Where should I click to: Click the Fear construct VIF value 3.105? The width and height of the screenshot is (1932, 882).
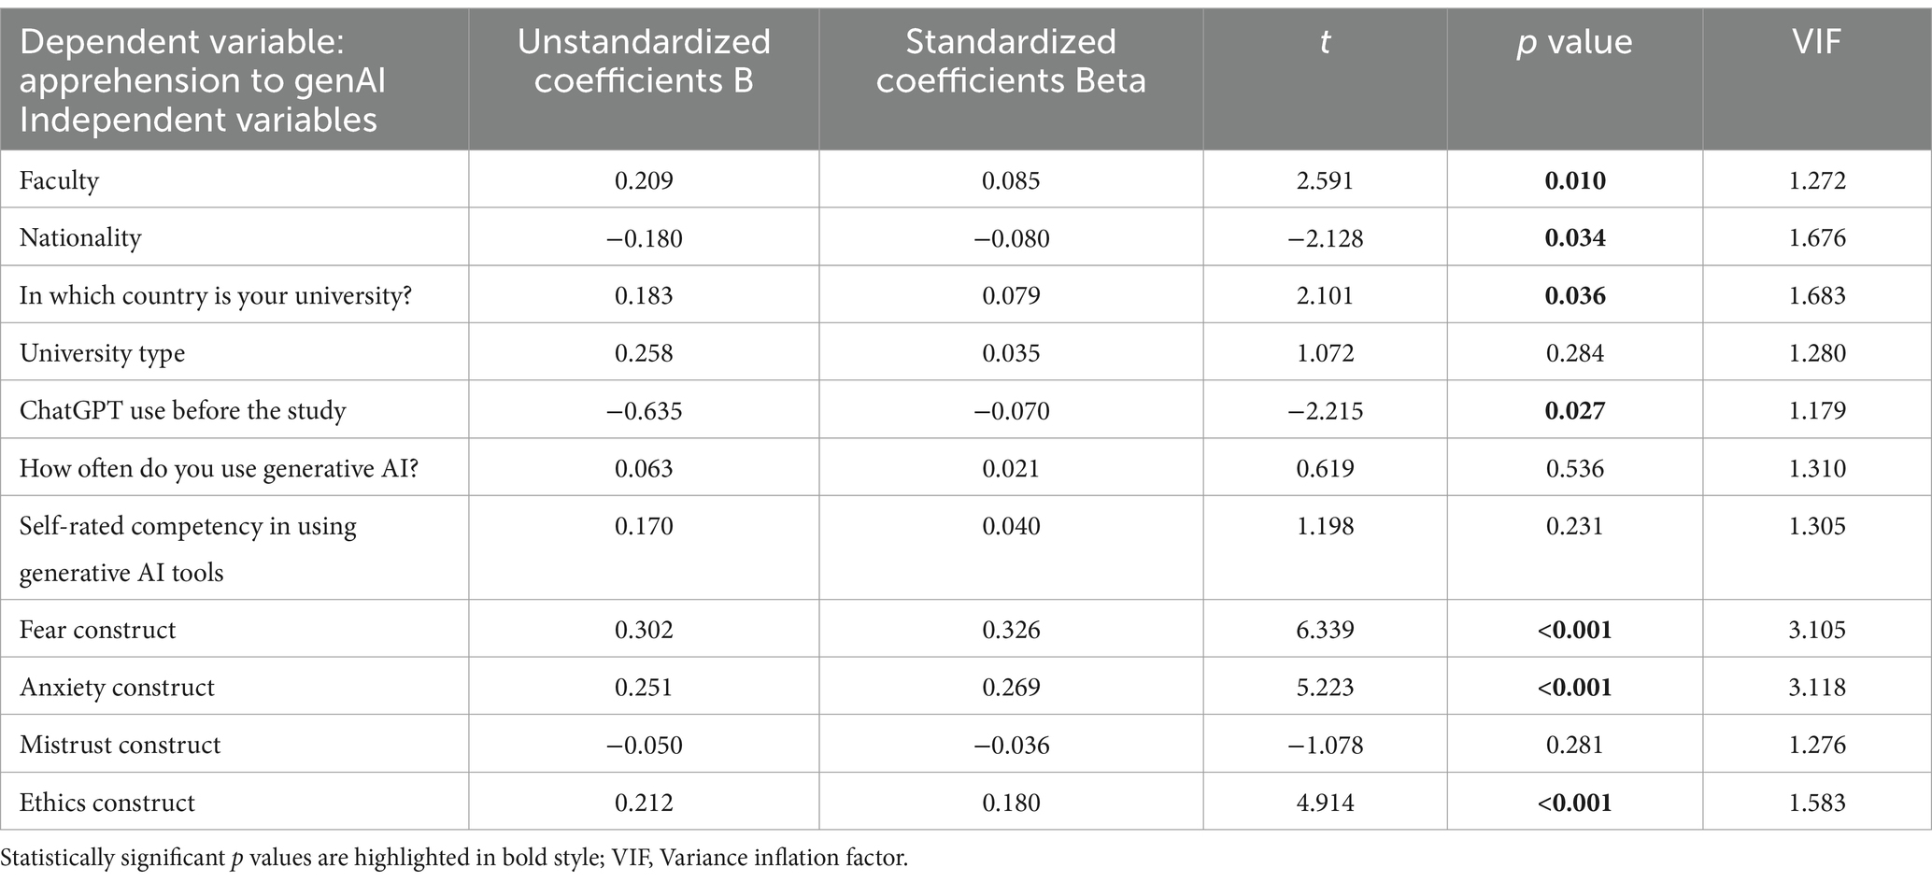coord(1817,630)
